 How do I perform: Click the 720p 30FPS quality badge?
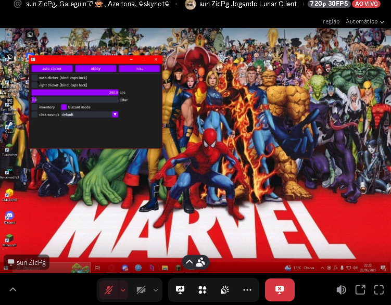click(x=329, y=4)
